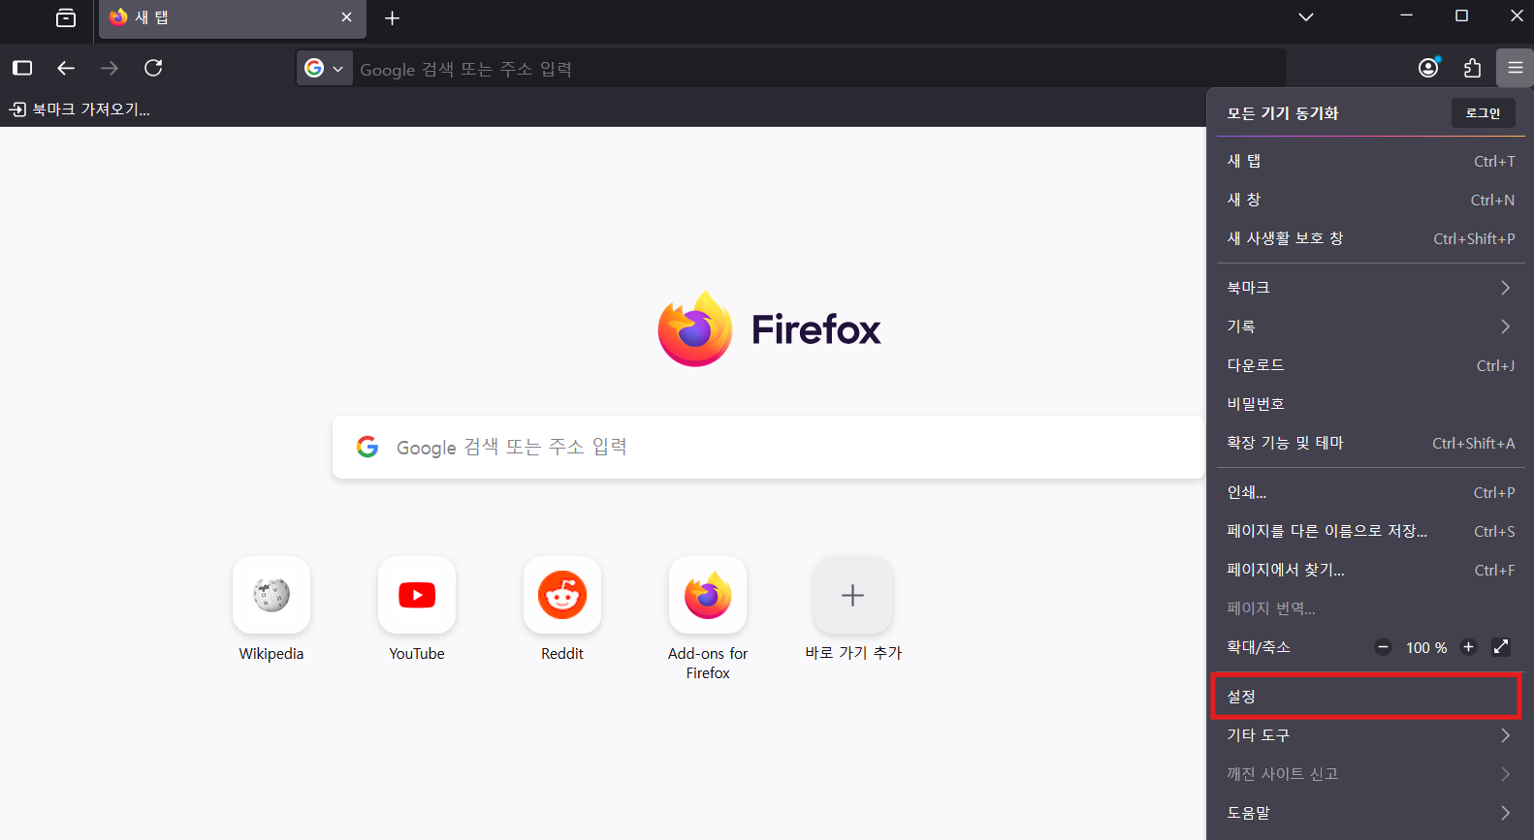The image size is (1534, 840).
Task: Open 새 사생활 보호 창
Action: click(1370, 238)
